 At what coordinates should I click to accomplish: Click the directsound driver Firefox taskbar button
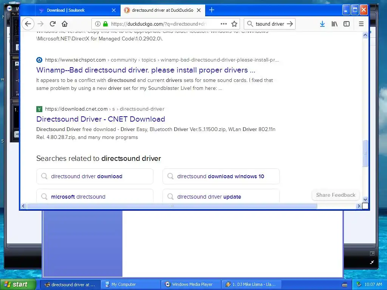[x=70, y=284]
